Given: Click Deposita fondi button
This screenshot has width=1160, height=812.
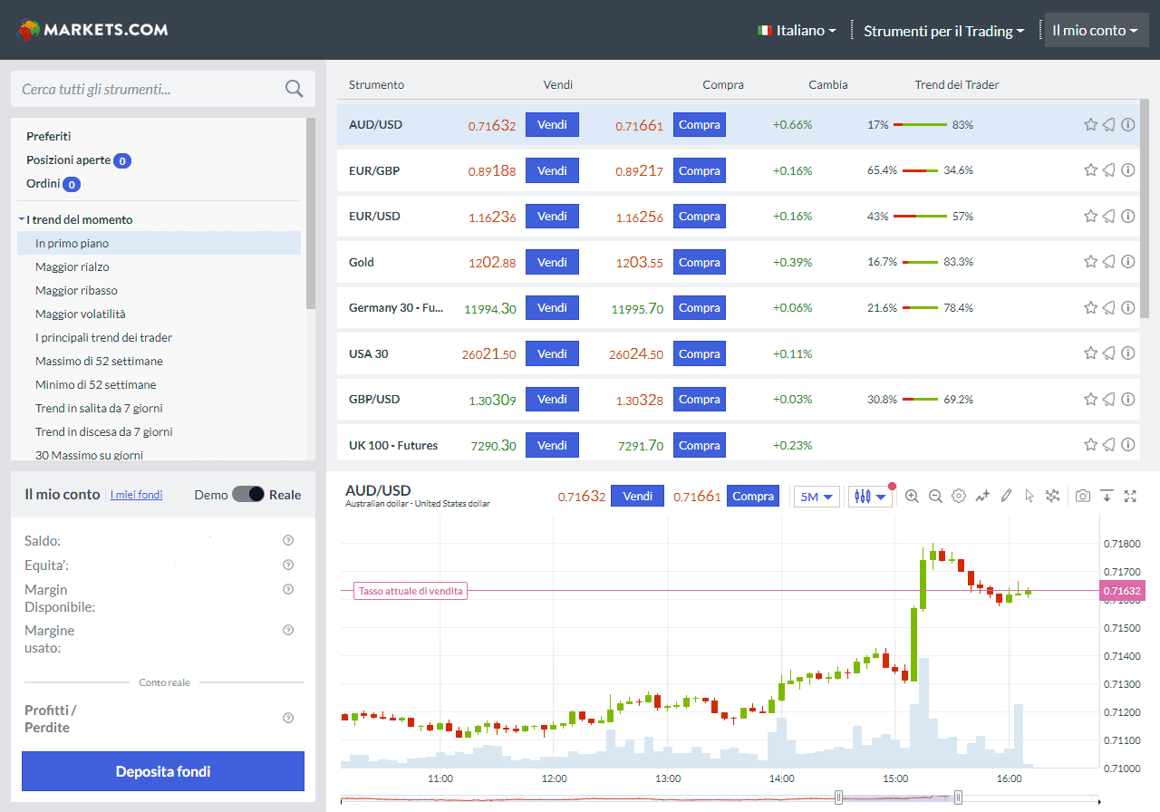Looking at the screenshot, I should tap(163, 771).
